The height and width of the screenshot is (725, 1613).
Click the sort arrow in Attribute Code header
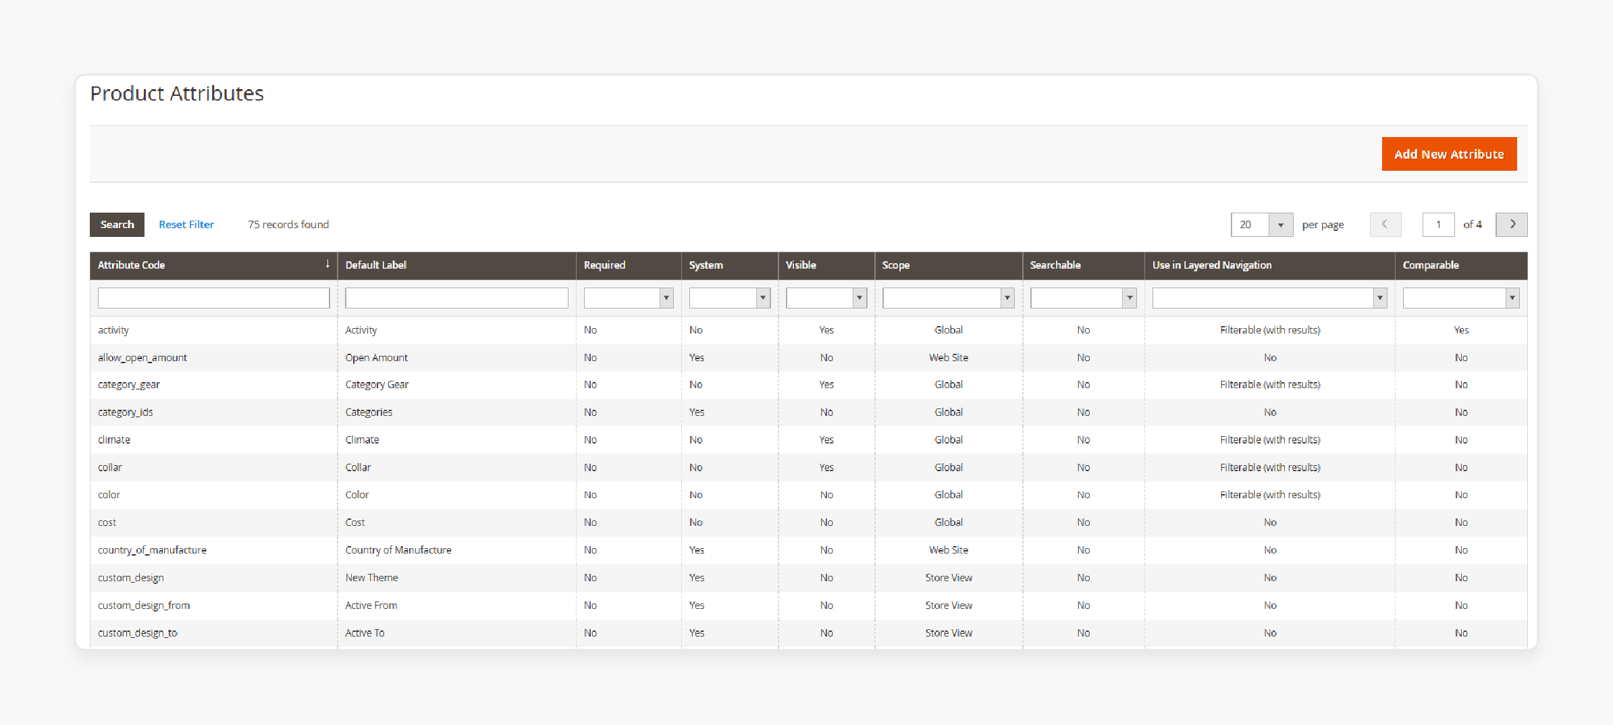tap(327, 265)
